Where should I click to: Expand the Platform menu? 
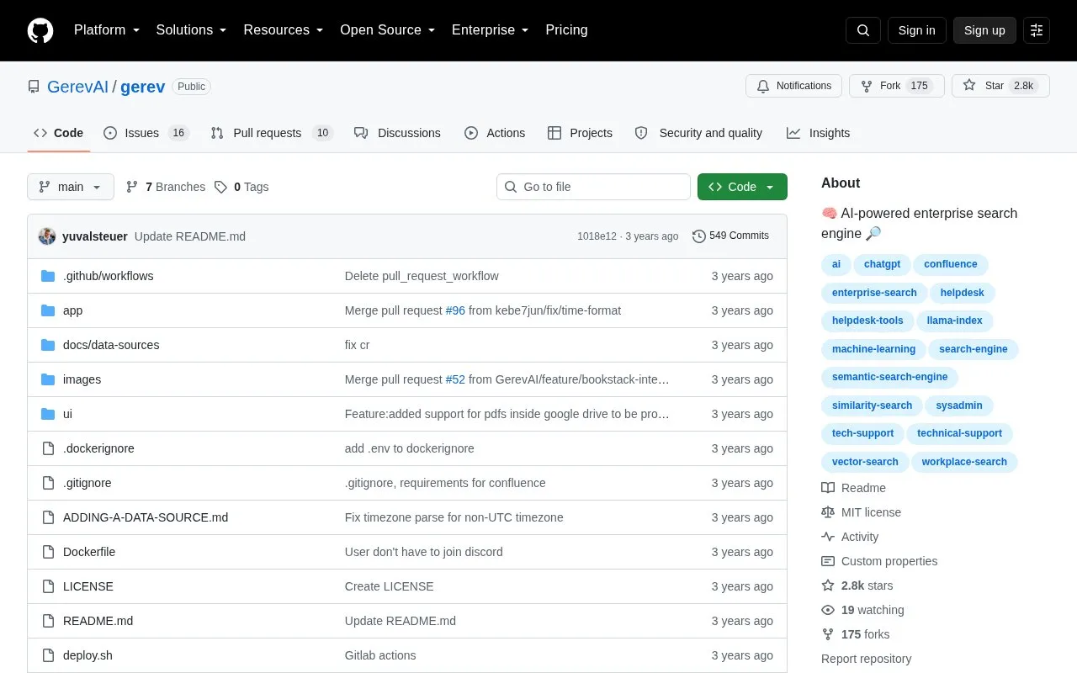107,30
